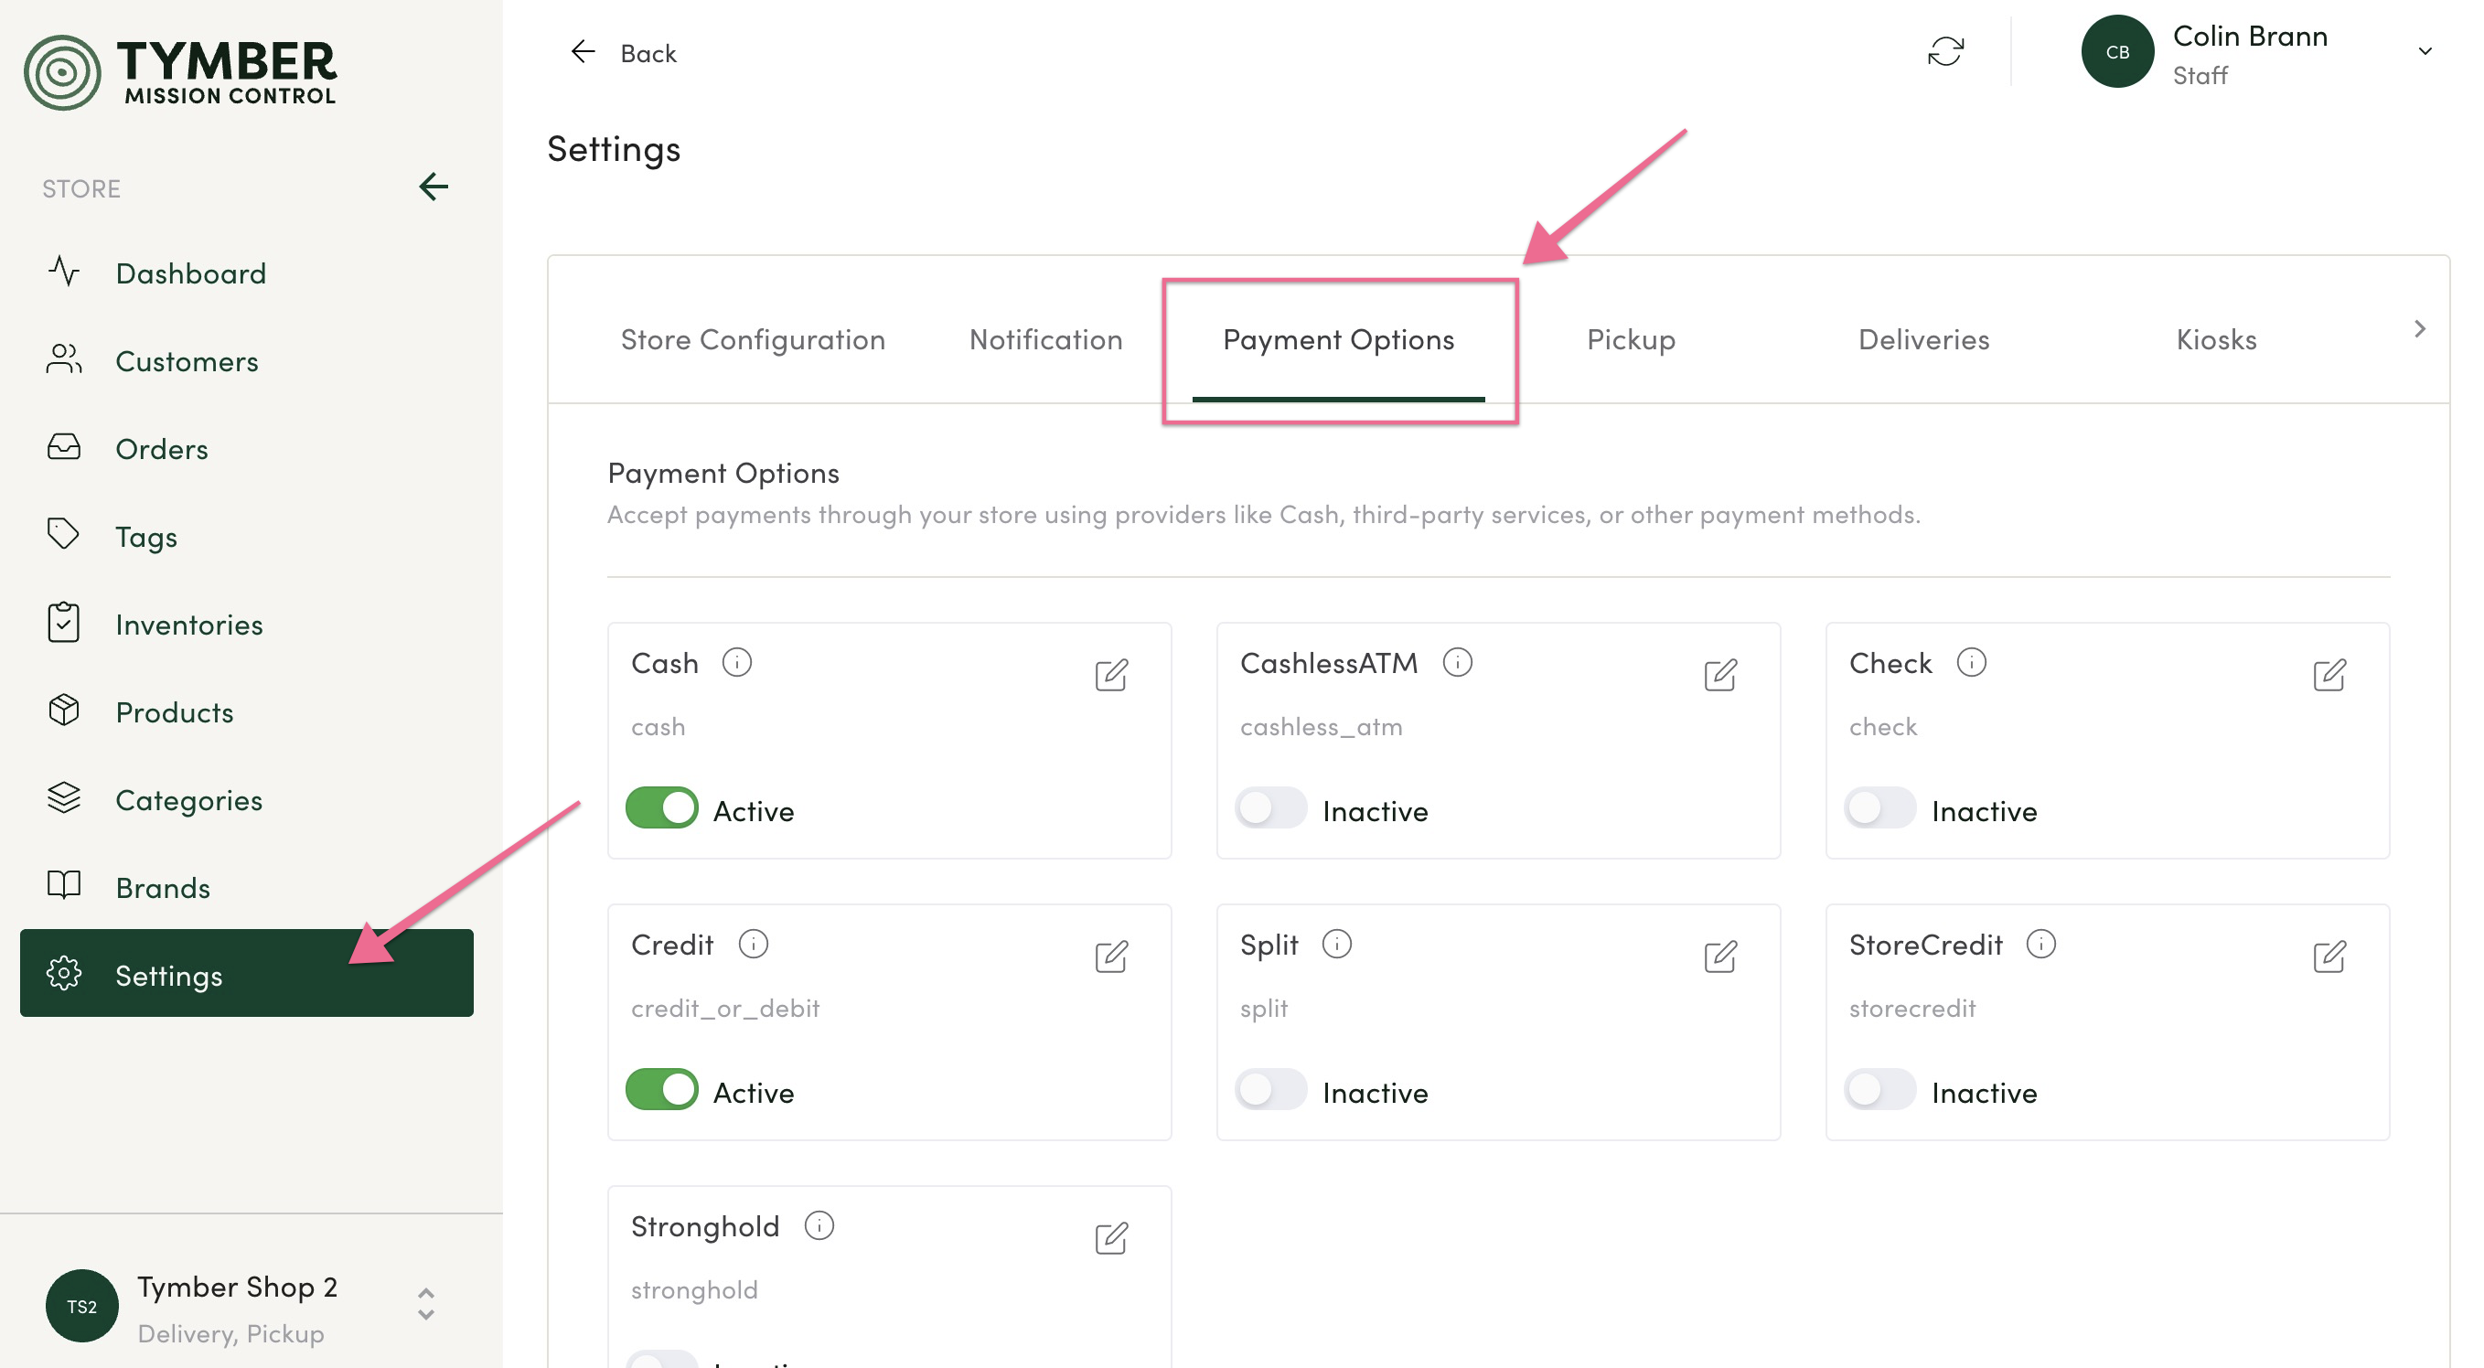
Task: Open the Store Configuration tab
Action: pyautogui.click(x=752, y=340)
